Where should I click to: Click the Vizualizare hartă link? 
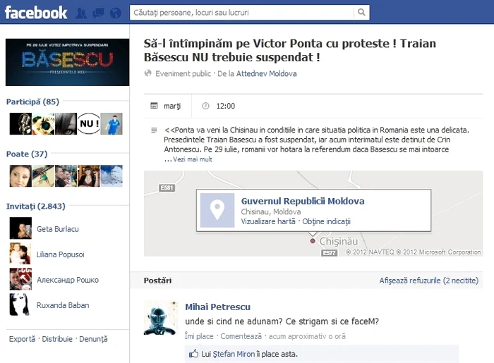(x=268, y=221)
